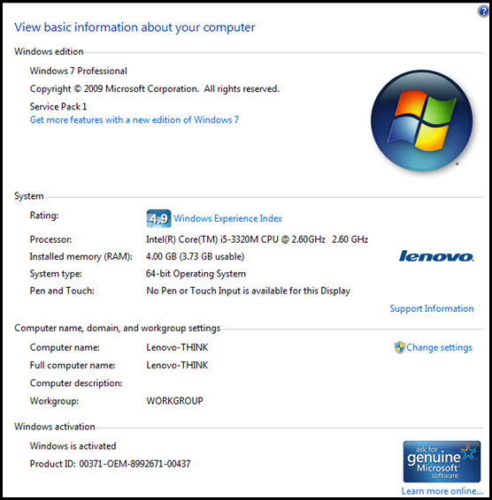The image size is (492, 500).
Task: Select the Windows 7 Professional edition text
Action: click(x=78, y=71)
